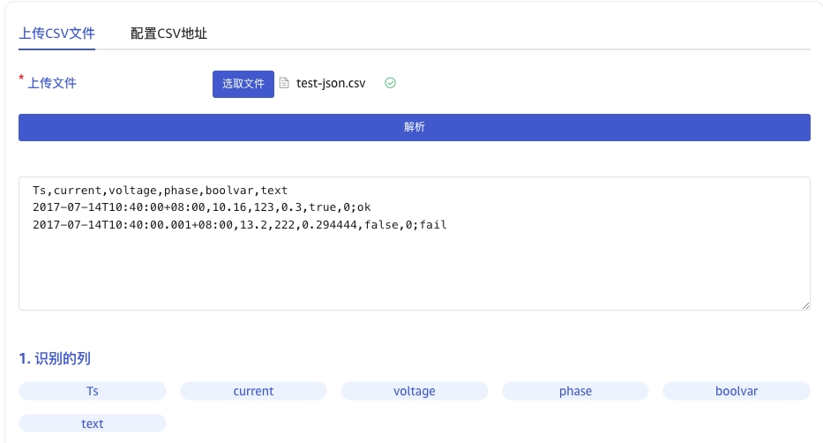The image size is (823, 443).
Task: Click the data row ending in fail
Action: point(239,225)
